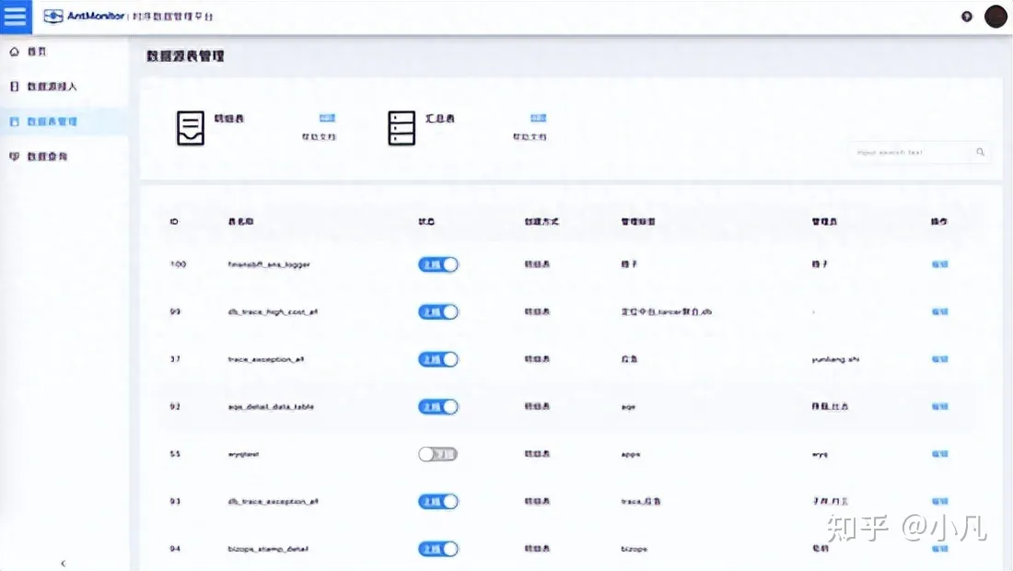Image resolution: width=1013 pixels, height=571 pixels.
Task: Click the edit link for db_trace_exception_all
Action: coord(940,501)
